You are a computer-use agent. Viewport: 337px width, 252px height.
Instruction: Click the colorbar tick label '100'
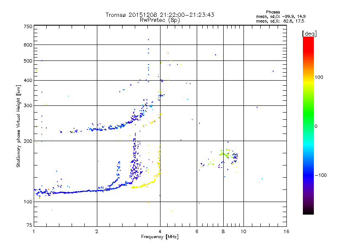click(x=319, y=77)
